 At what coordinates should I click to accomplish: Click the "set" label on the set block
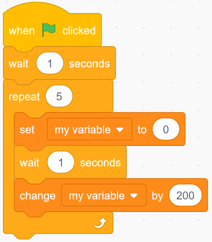[x=27, y=130]
